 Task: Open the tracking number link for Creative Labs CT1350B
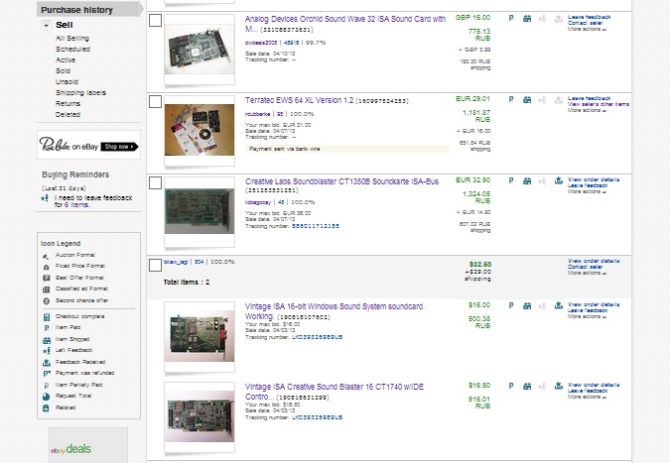tap(316, 226)
